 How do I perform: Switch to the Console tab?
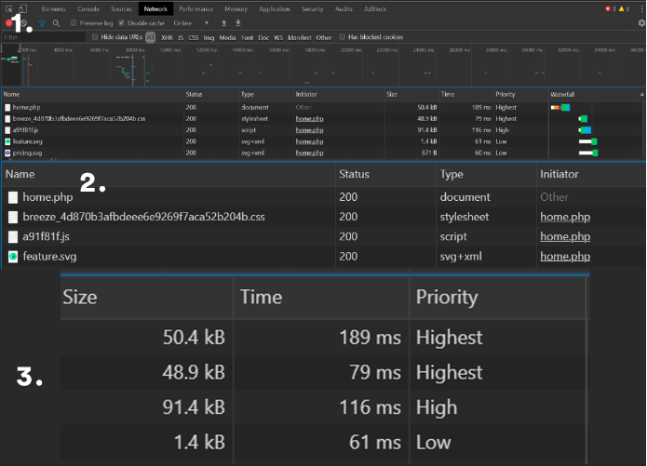point(88,8)
